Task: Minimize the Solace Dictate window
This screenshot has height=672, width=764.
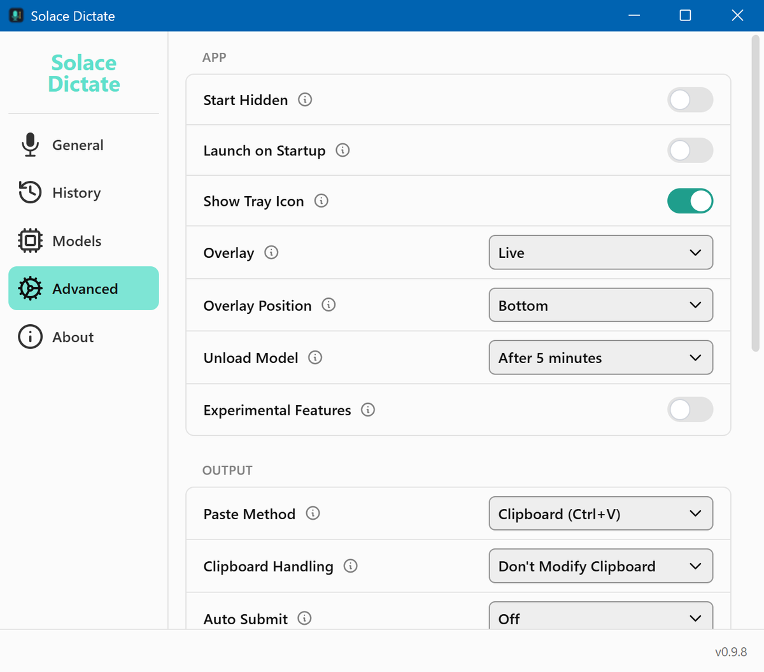Action: [634, 15]
